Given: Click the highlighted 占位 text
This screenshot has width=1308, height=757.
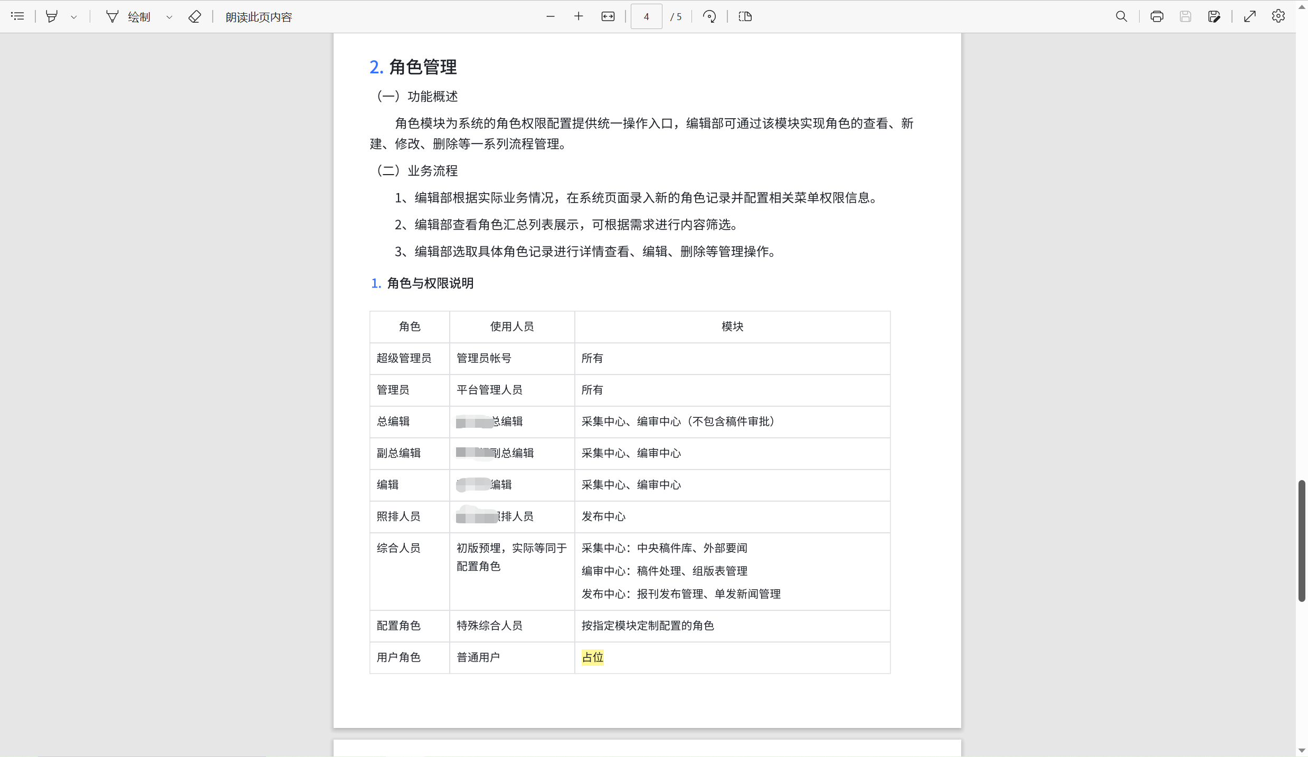Looking at the screenshot, I should [x=593, y=657].
